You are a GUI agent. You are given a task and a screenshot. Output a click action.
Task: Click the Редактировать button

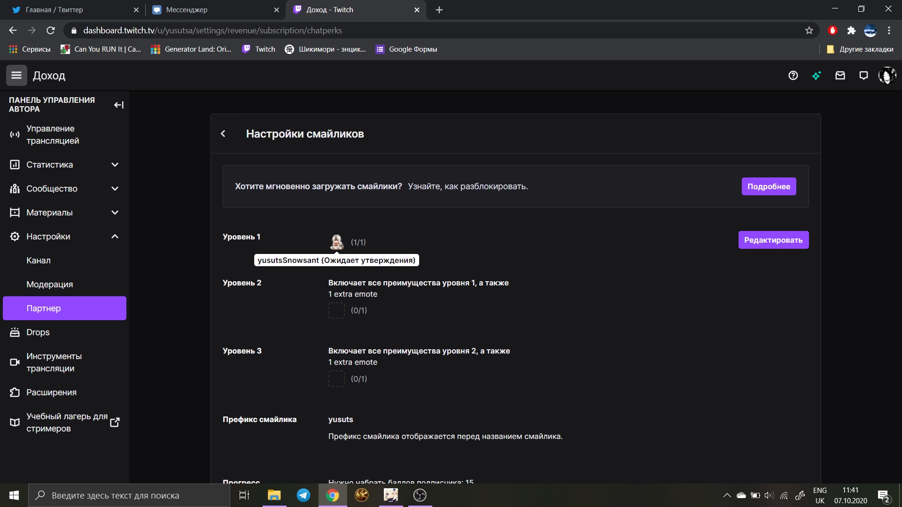pos(773,240)
